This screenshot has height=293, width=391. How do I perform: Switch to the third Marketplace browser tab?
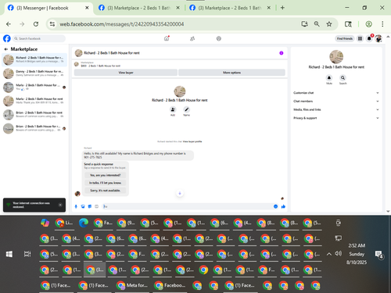[229, 8]
